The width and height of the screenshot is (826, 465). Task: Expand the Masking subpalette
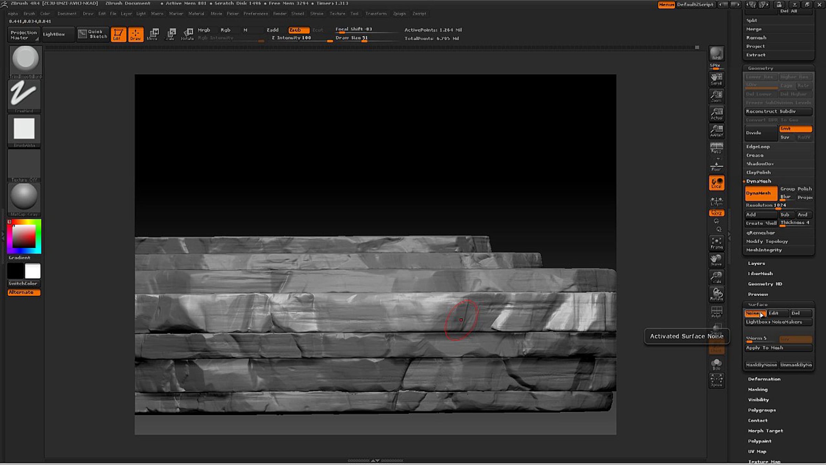pyautogui.click(x=758, y=389)
